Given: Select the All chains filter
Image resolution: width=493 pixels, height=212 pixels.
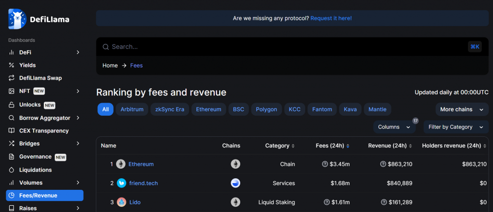Looking at the screenshot, I should (105, 109).
